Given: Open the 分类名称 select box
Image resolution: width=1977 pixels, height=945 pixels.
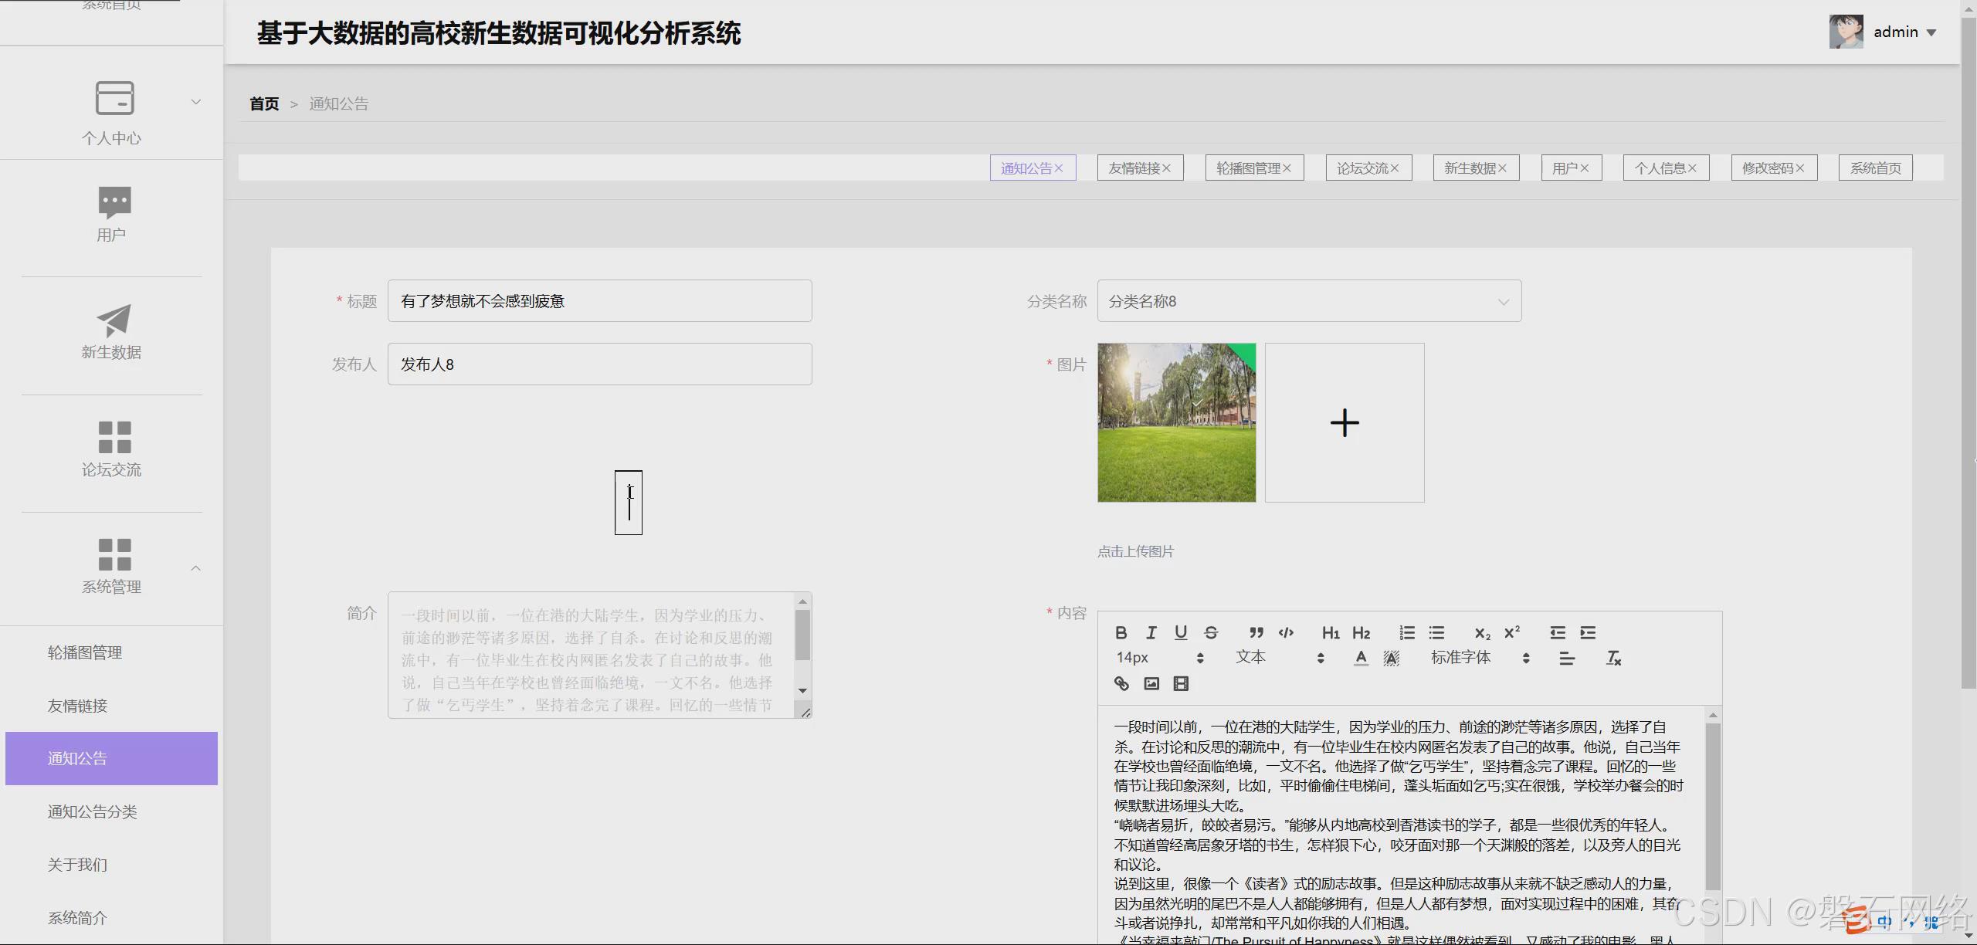Looking at the screenshot, I should click(x=1309, y=301).
